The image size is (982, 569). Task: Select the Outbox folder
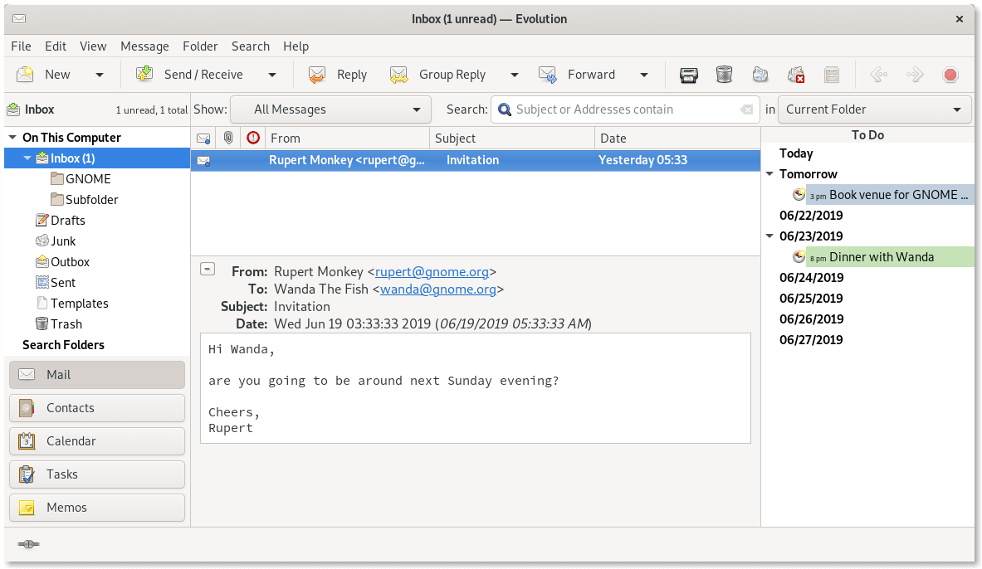pyautogui.click(x=70, y=261)
